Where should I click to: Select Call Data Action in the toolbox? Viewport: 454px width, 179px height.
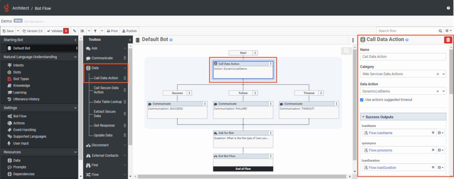[x=106, y=78]
